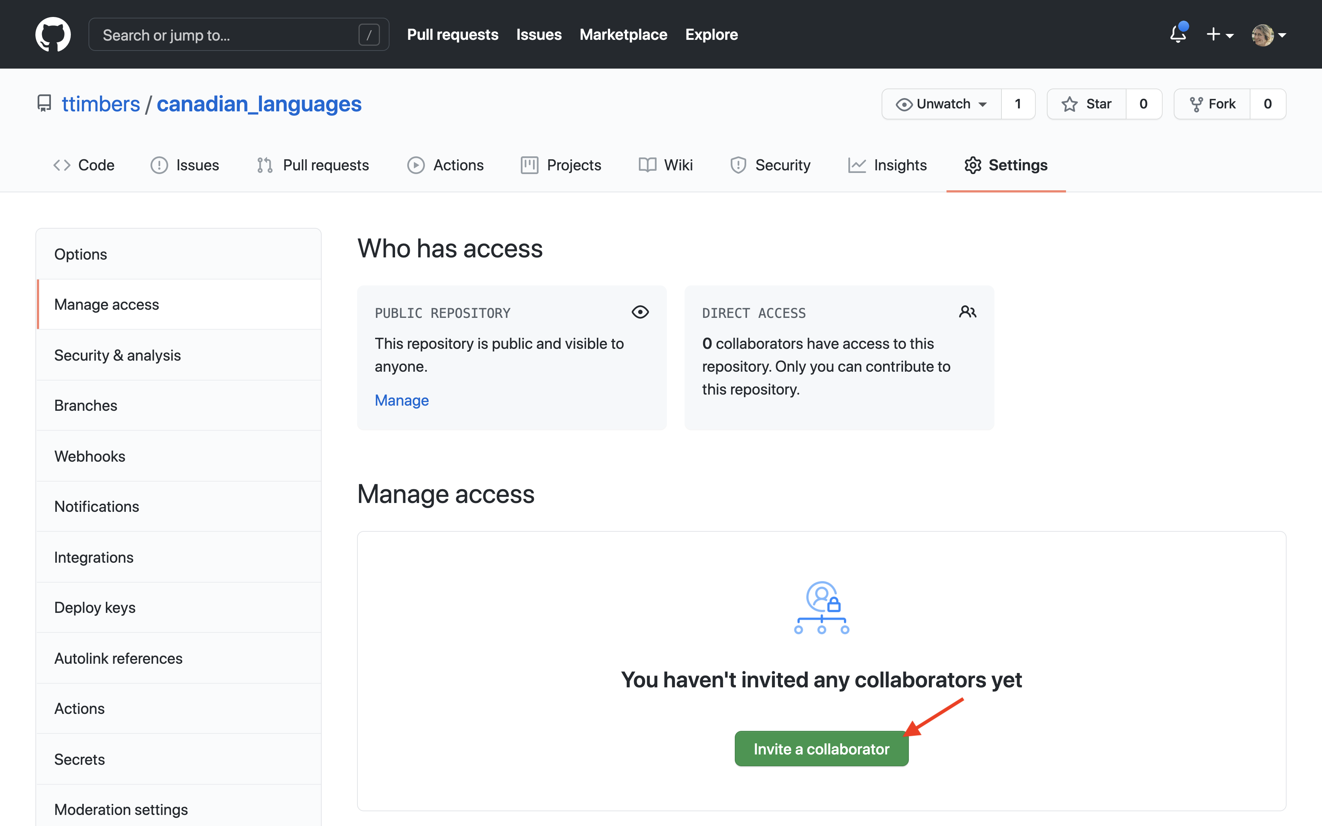1322x826 pixels.
Task: Switch to the repository Issues tab
Action: (x=185, y=165)
